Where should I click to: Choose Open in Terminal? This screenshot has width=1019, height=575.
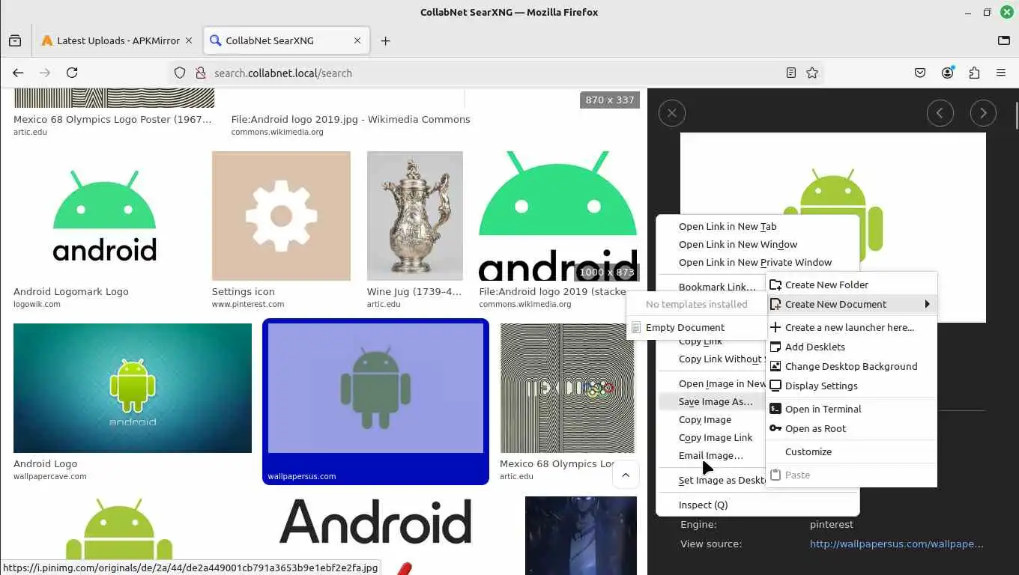point(852,409)
